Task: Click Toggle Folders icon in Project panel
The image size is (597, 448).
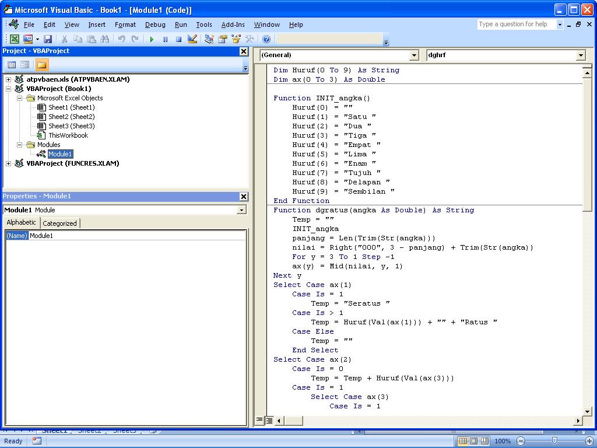Action: click(x=42, y=65)
